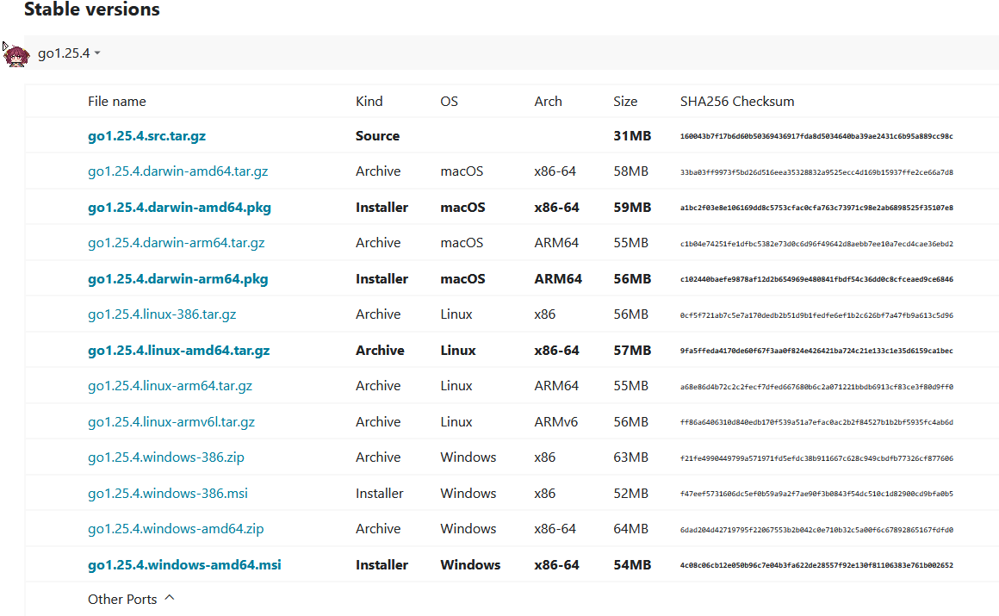Image resolution: width=999 pixels, height=616 pixels.
Task: Click the SHA256 checksum for windows-amd64.msi
Action: (x=816, y=566)
